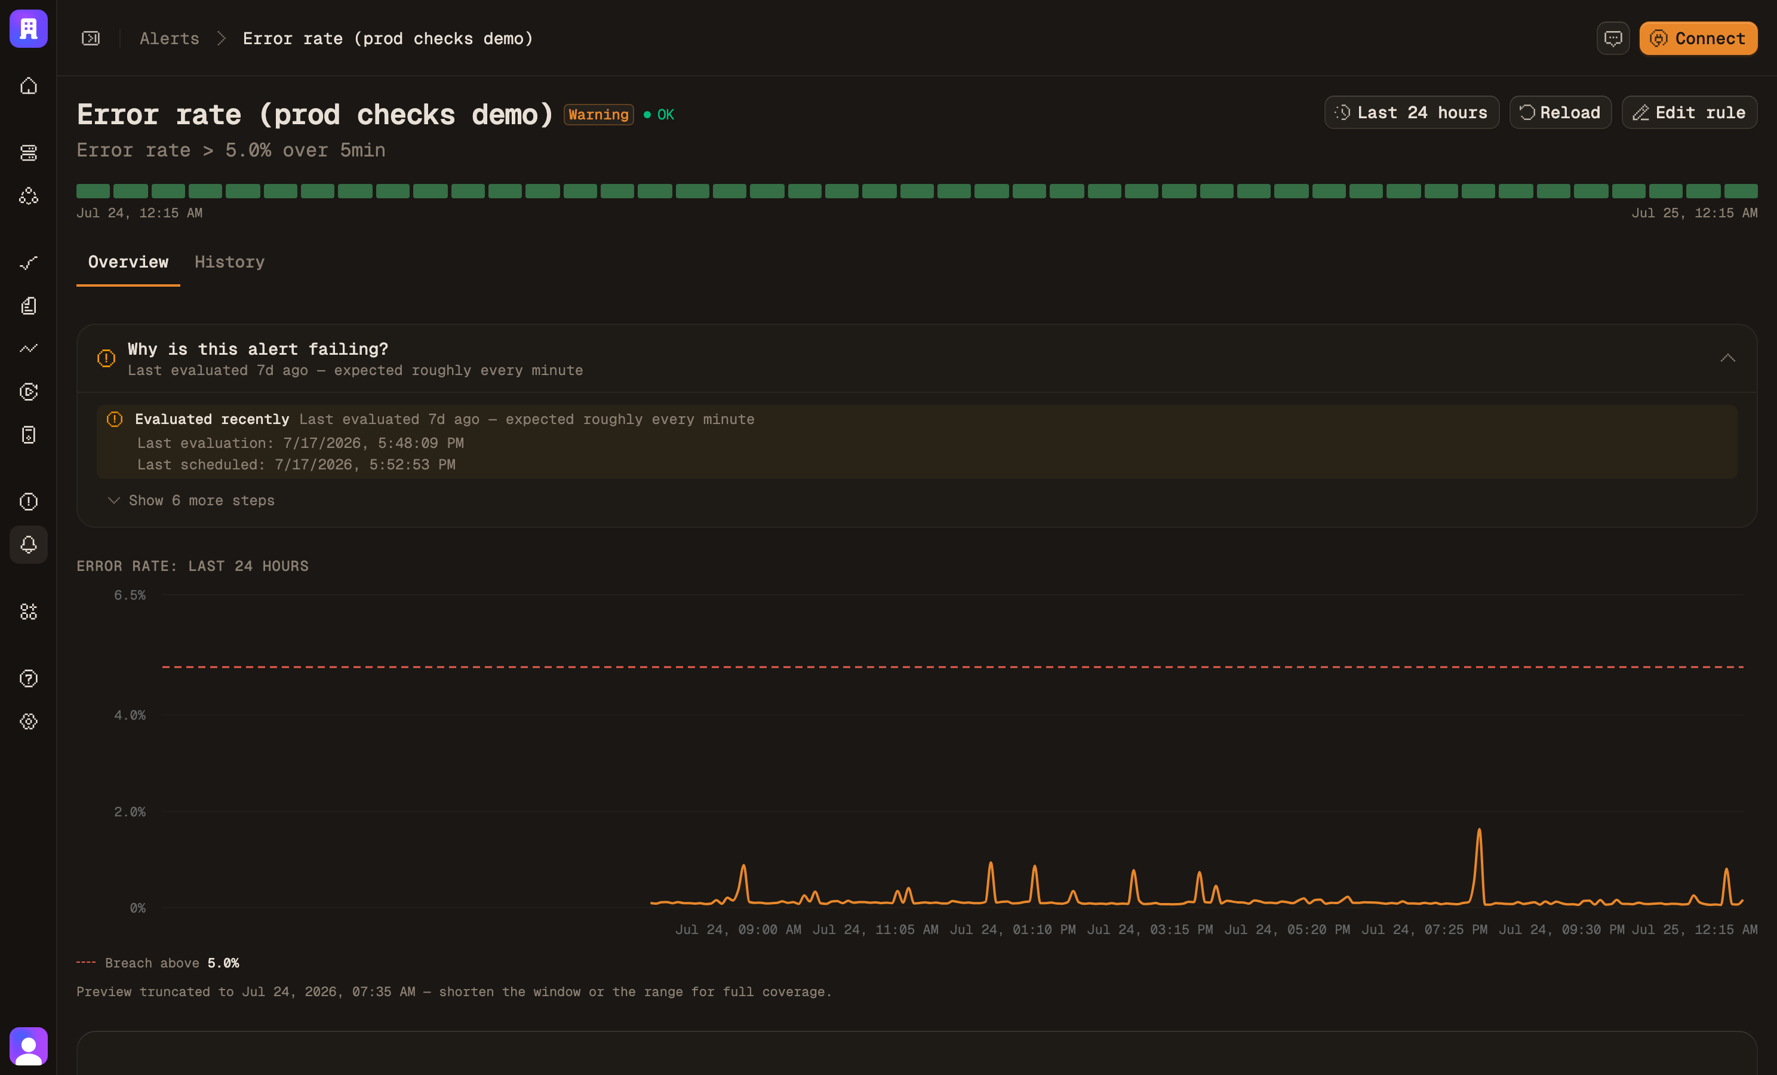
Task: Reload the alert data
Action: (1560, 112)
